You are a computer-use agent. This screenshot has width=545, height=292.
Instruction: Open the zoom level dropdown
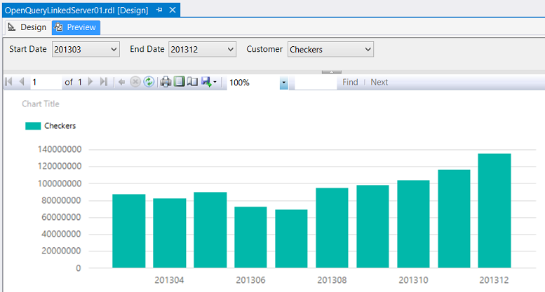(x=284, y=83)
